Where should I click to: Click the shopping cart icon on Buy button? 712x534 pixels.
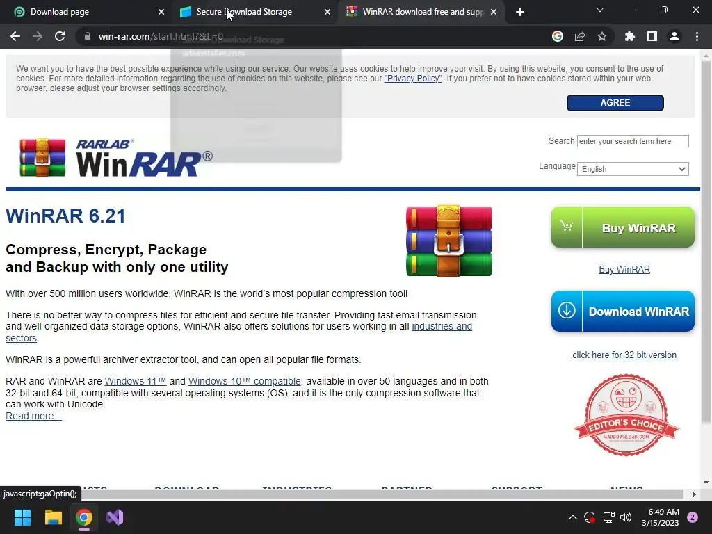pyautogui.click(x=566, y=226)
